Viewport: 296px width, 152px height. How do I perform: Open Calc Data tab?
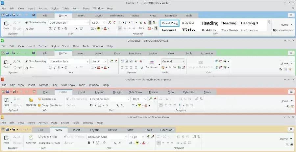(x=117, y=53)
